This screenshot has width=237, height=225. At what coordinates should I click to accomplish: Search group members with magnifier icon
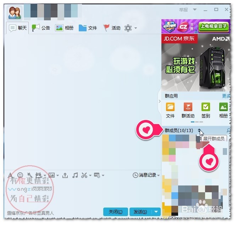[228, 130]
